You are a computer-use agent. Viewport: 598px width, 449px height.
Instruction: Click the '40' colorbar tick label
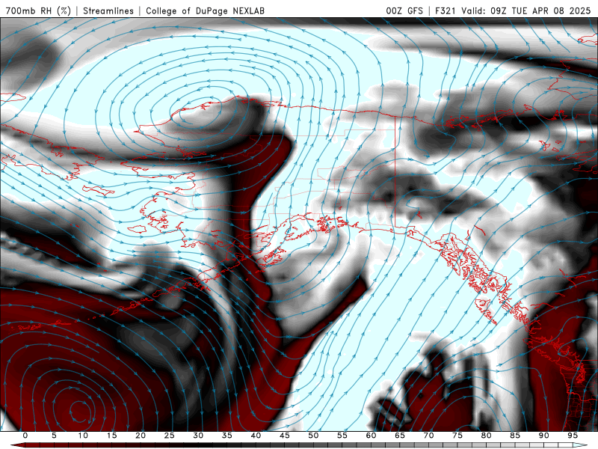(256, 436)
